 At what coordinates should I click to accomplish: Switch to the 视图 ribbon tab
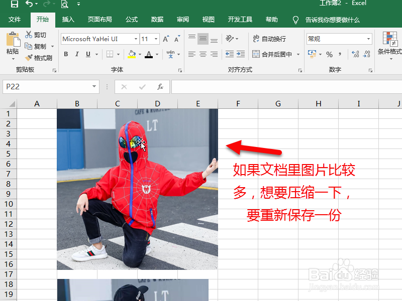tap(208, 20)
